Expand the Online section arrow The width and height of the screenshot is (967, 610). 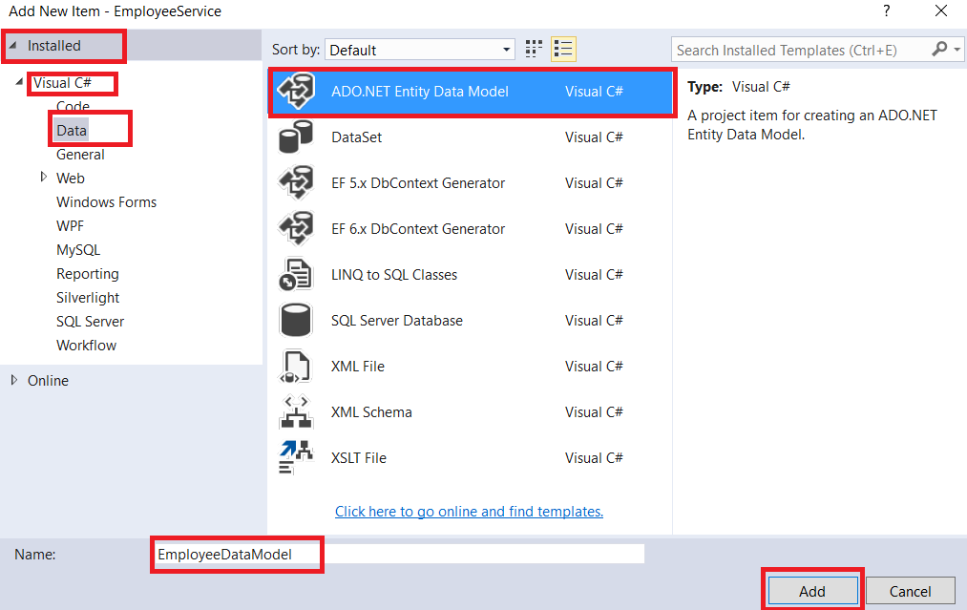click(x=14, y=380)
